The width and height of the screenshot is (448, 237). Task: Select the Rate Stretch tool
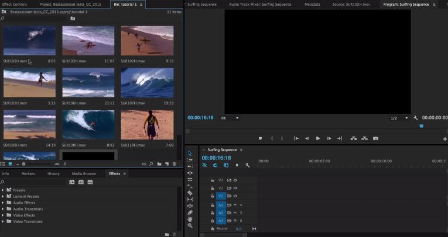coord(190,186)
